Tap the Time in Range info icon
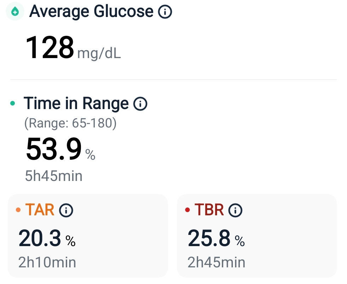 click(x=140, y=104)
